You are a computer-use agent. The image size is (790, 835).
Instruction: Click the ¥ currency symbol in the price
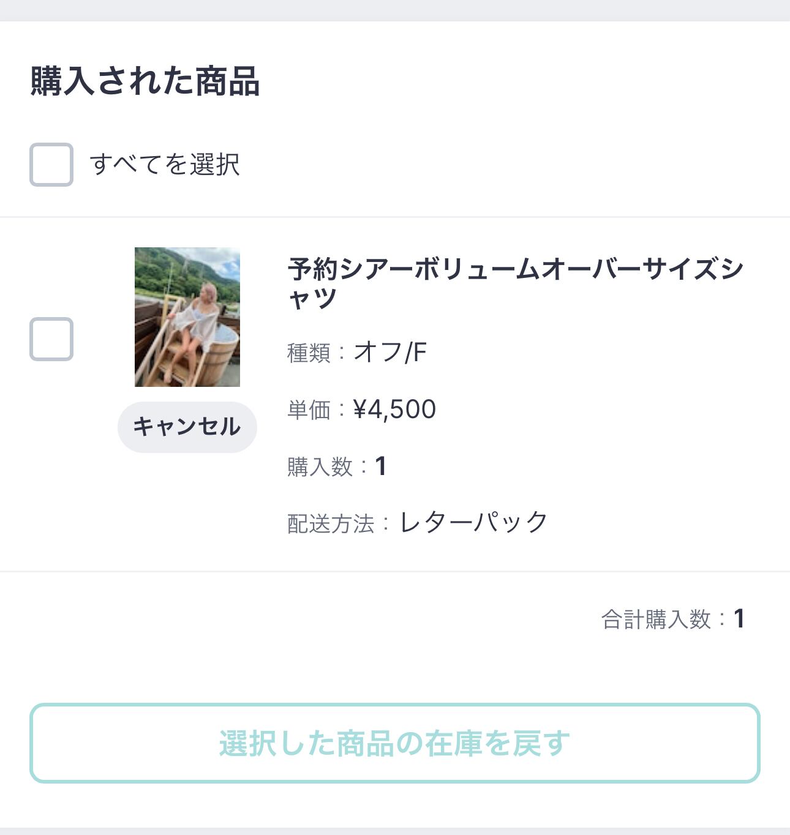(359, 410)
